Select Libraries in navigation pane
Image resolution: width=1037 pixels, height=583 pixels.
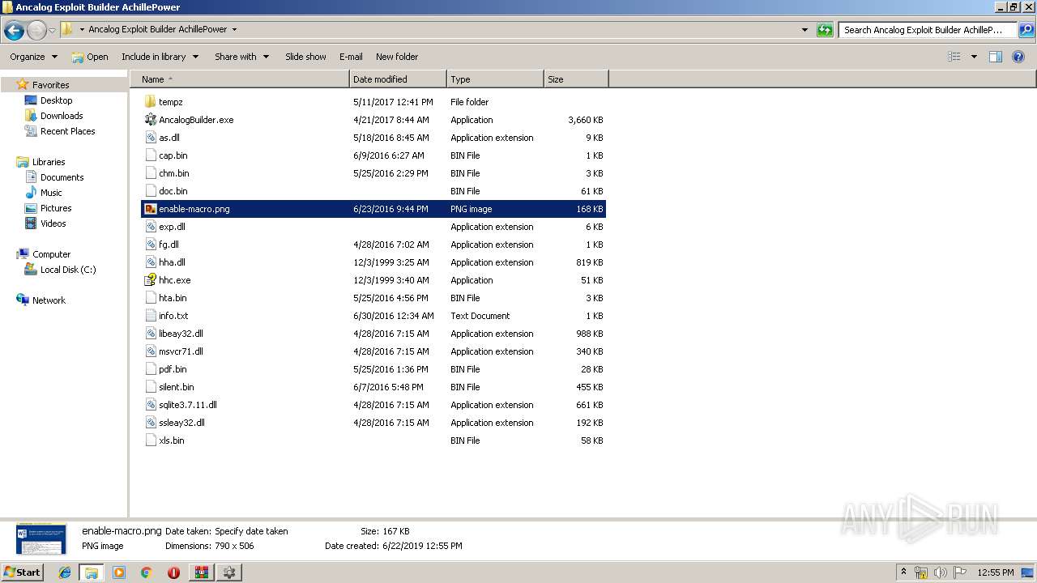pos(49,162)
